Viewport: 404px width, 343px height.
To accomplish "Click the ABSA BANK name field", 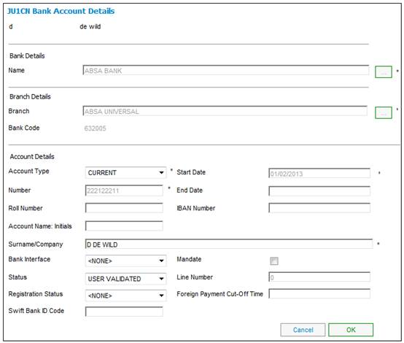I will point(226,70).
